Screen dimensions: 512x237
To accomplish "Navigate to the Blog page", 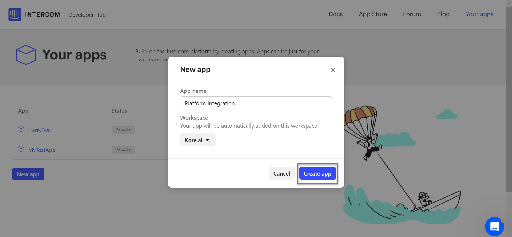I will [x=443, y=14].
